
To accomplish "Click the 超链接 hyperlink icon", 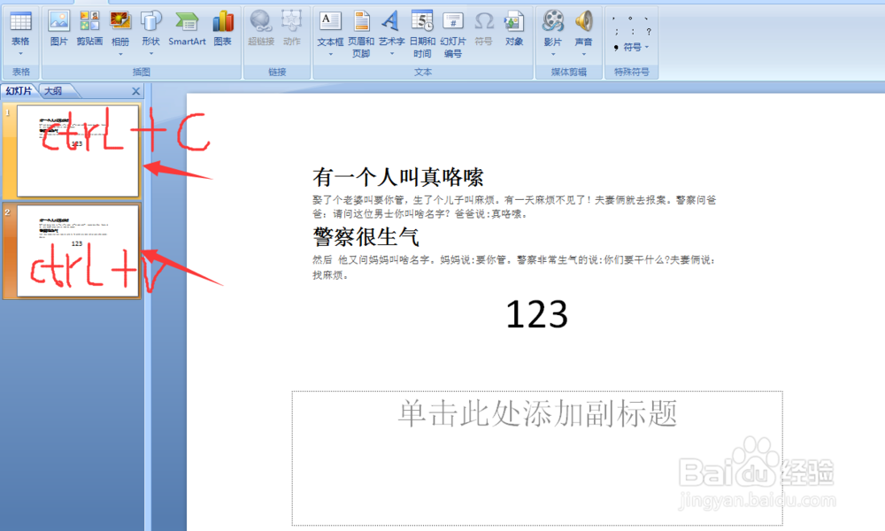I will (x=261, y=28).
